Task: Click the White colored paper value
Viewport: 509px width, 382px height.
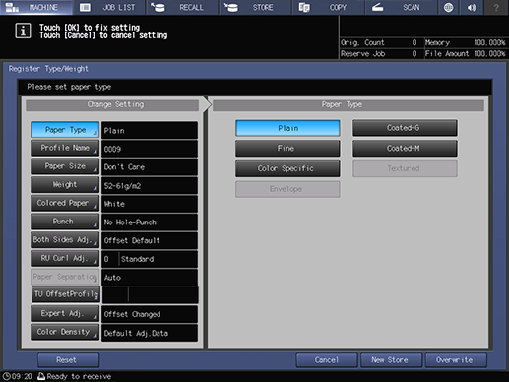Action: (x=150, y=204)
